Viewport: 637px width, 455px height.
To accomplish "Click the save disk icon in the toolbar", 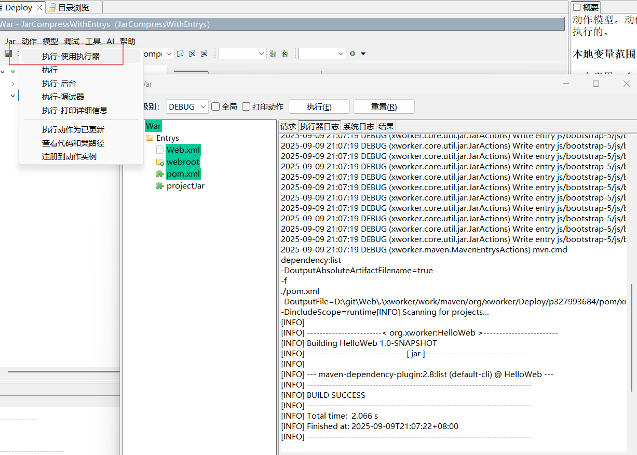I will tap(8, 53).
